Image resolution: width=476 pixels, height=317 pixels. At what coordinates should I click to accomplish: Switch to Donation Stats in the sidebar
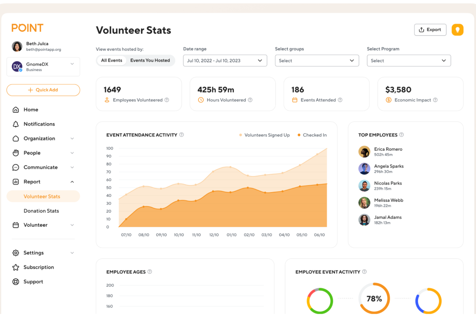pyautogui.click(x=41, y=211)
